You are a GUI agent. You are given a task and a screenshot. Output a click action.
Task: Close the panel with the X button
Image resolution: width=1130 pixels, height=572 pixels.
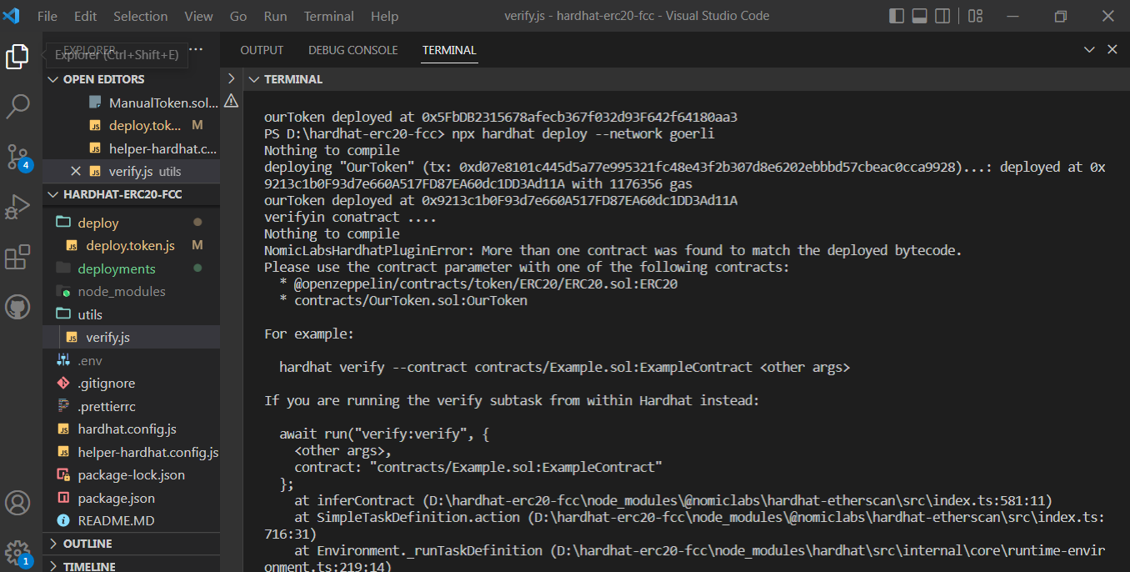click(1112, 50)
